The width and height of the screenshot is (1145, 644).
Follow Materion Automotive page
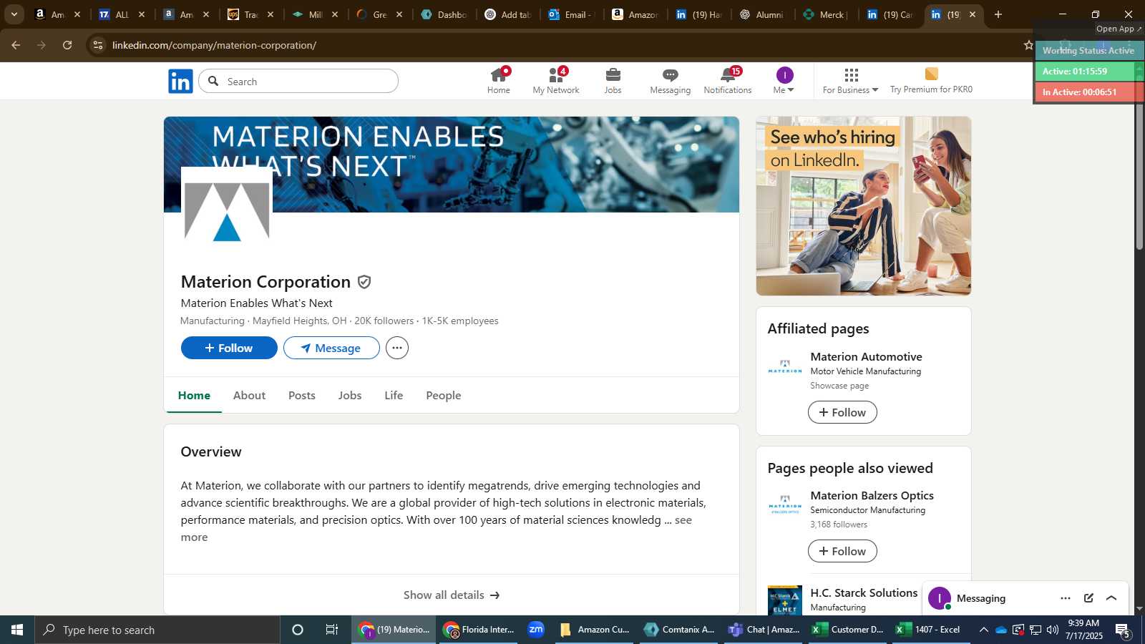pos(842,412)
